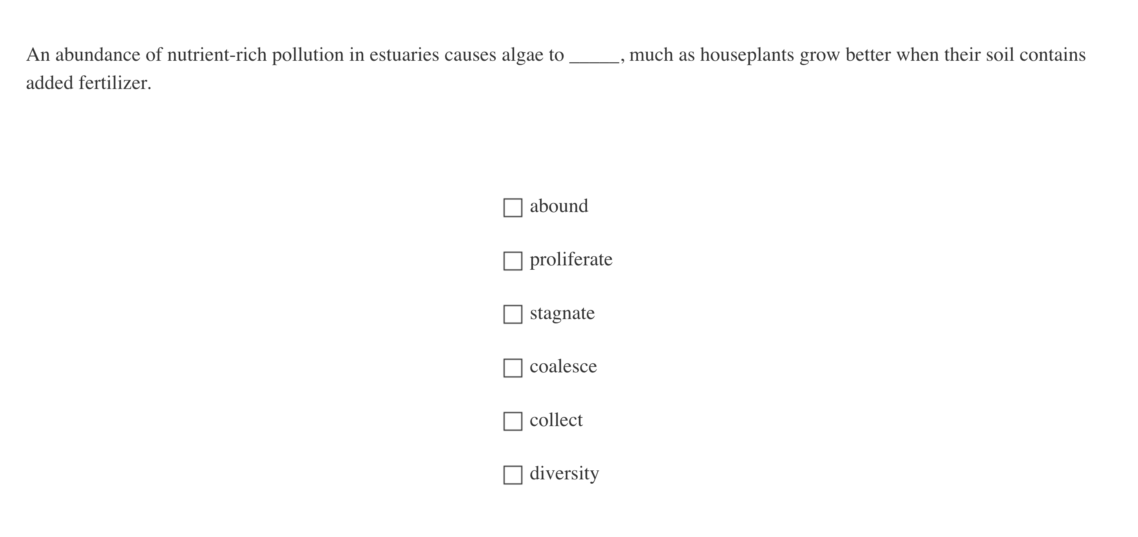Select the 'stagnate' checkbox
Image resolution: width=1138 pixels, height=537 pixels.
pyautogui.click(x=513, y=314)
